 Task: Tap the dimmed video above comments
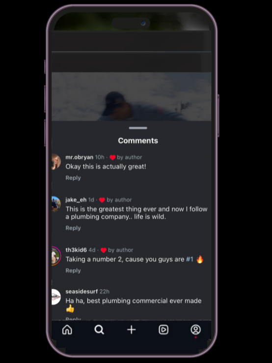(131, 96)
